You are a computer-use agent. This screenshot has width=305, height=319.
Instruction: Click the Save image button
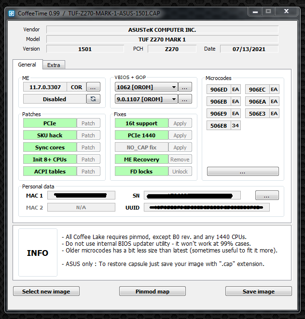point(259,291)
